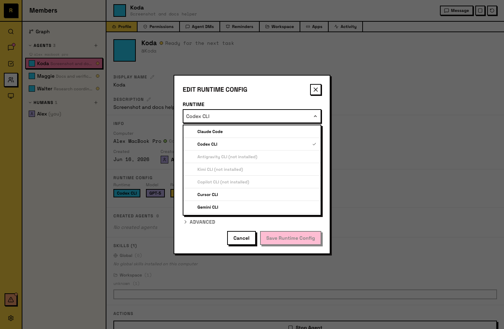Choose Cursor CLI runtime option

click(x=252, y=195)
